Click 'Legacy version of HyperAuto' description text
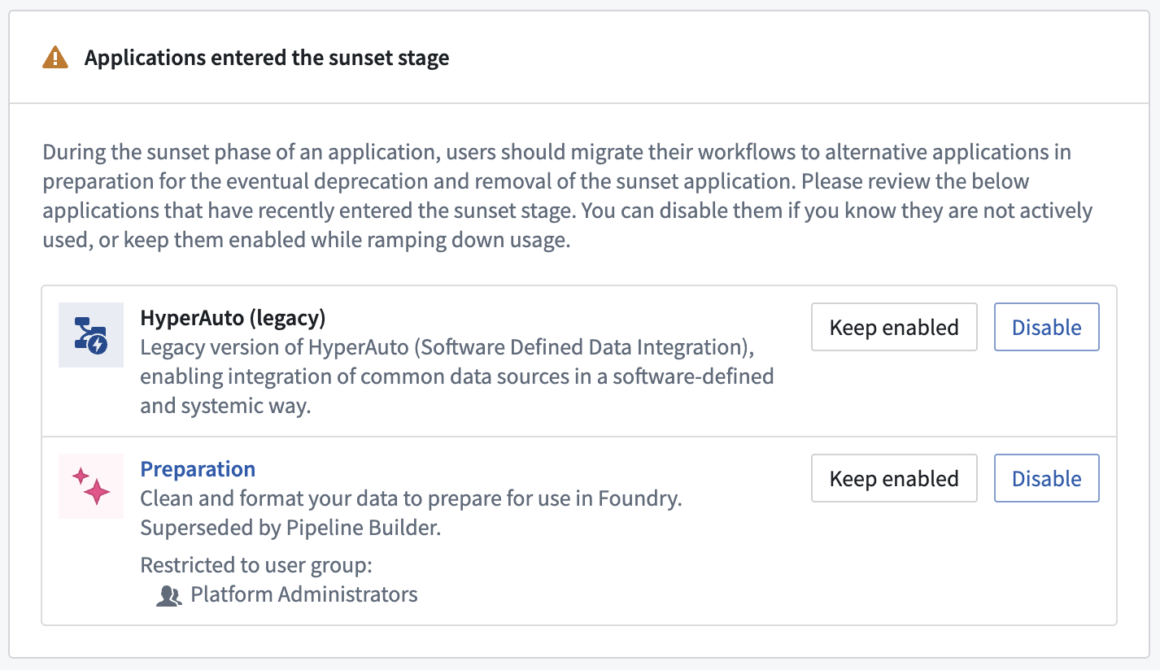Screen dimensions: 1160x670 point(457,376)
